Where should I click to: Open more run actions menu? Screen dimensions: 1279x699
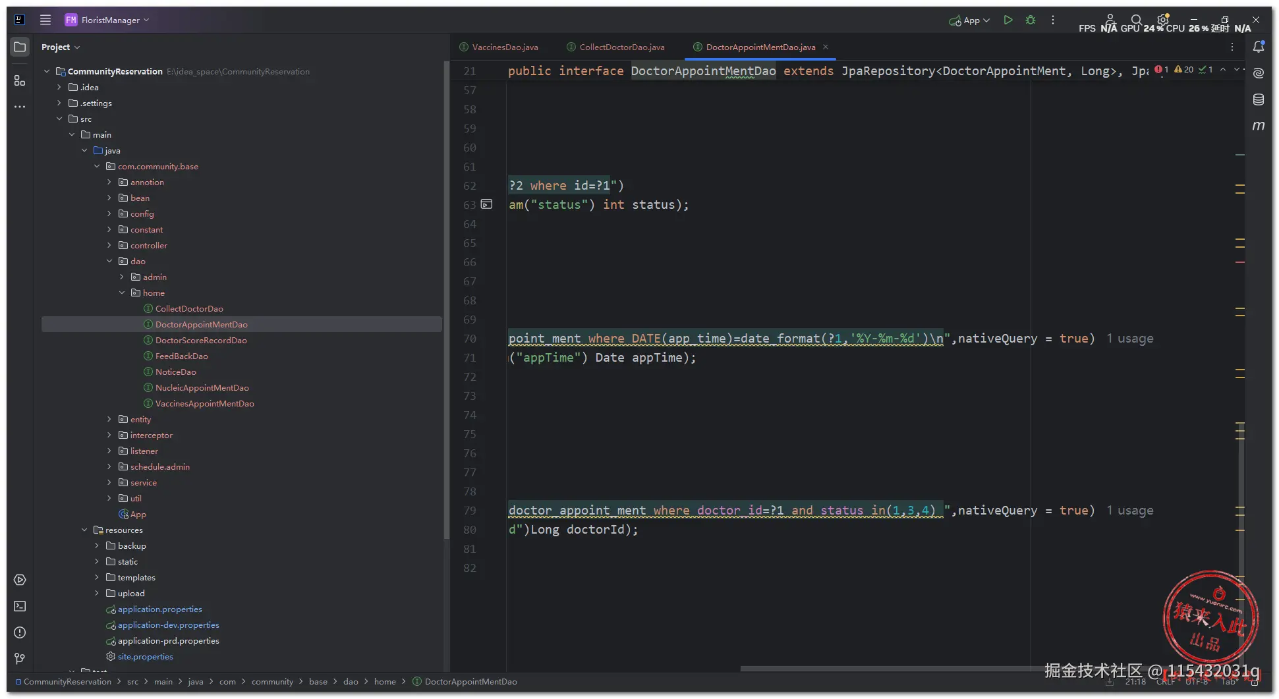tap(1053, 20)
